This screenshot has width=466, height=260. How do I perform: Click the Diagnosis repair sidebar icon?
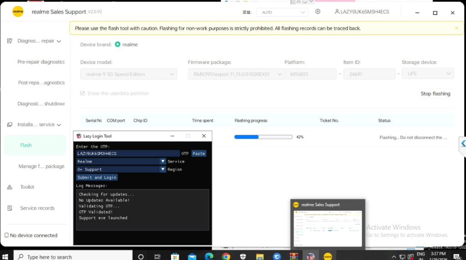tap(10, 41)
